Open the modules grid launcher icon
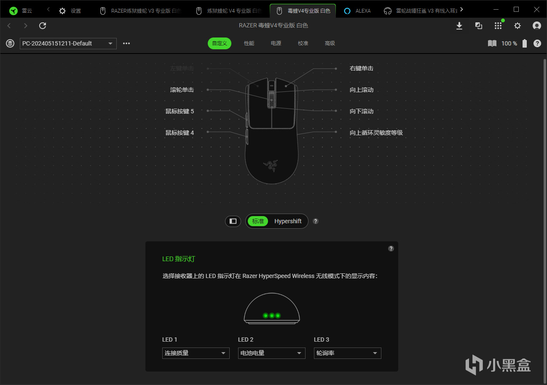The width and height of the screenshot is (547, 385). pos(498,26)
